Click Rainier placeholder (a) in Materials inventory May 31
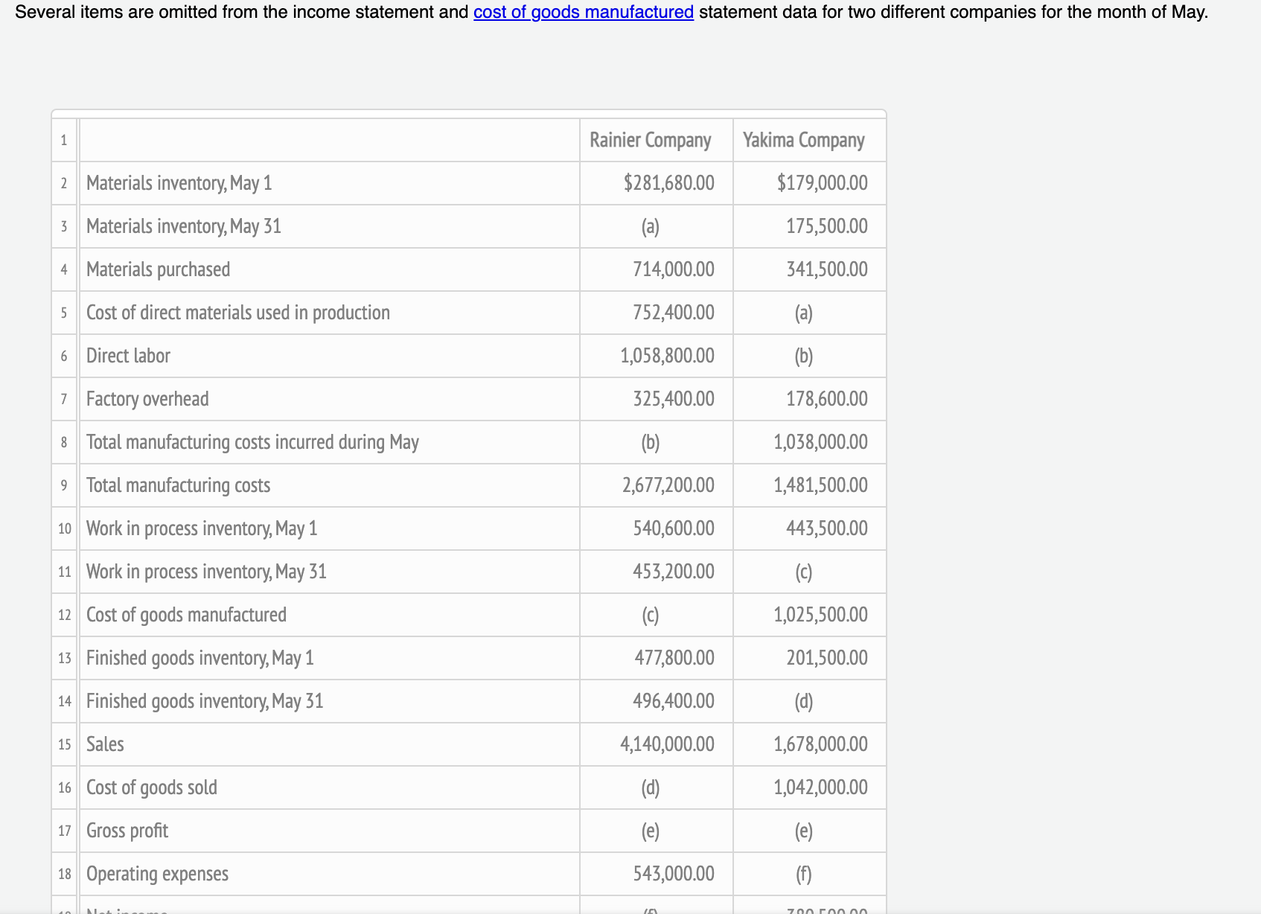Viewport: 1261px width, 914px height. click(651, 226)
